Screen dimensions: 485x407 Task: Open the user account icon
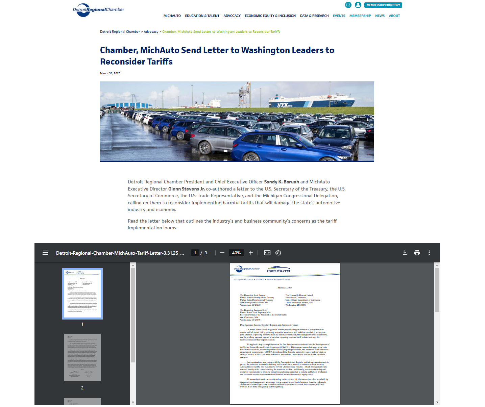[358, 5]
